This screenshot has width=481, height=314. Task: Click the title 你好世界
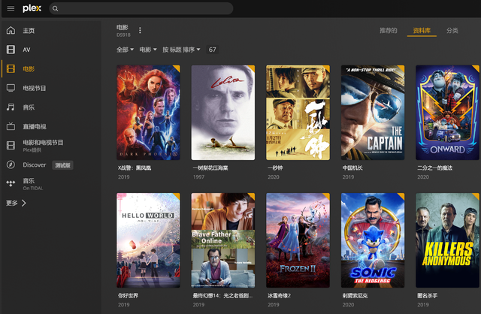click(x=128, y=296)
